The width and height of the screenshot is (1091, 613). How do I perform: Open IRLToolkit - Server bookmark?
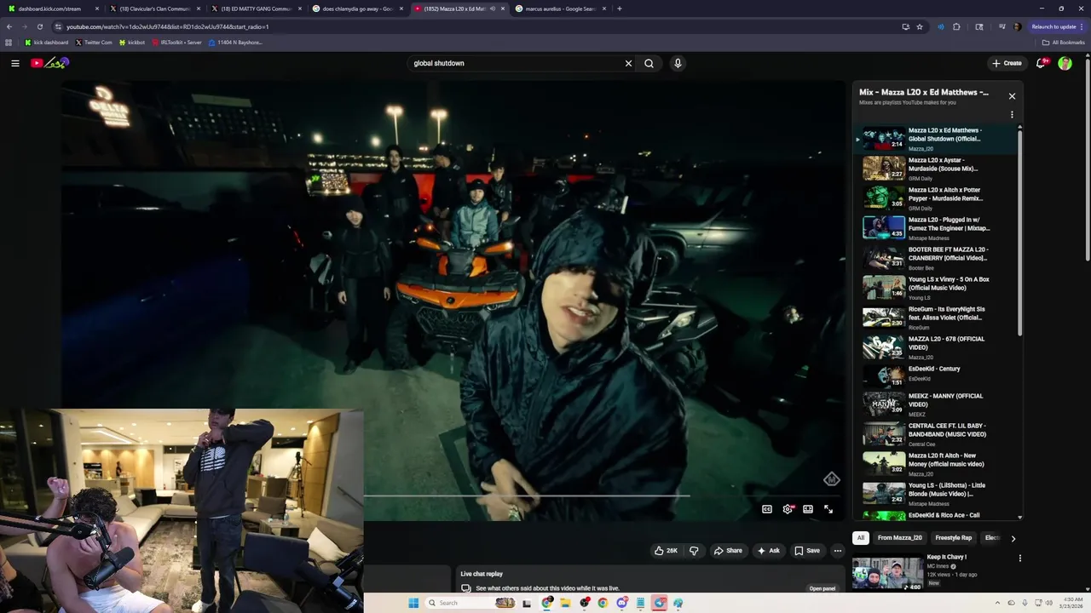click(176, 43)
